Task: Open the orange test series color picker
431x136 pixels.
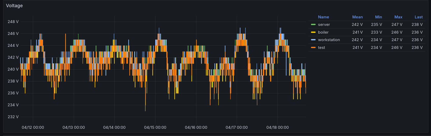Action: [313, 48]
